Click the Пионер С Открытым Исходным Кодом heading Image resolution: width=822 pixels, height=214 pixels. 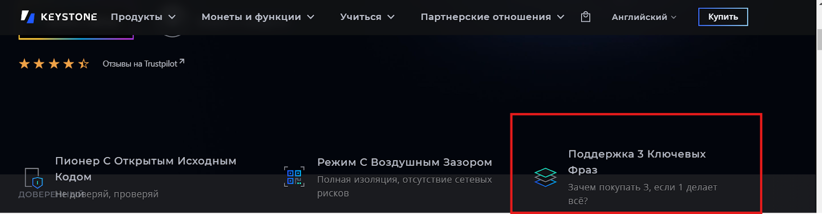(x=146, y=169)
